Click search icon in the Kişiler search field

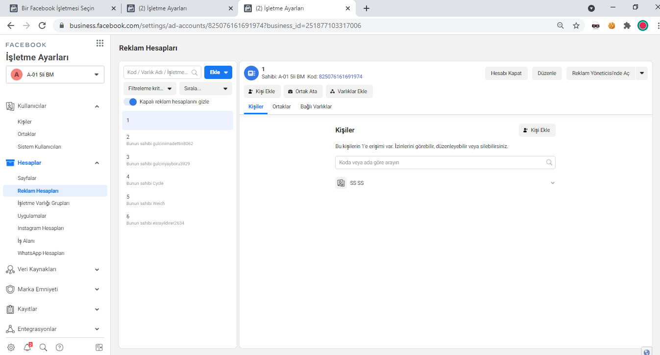tap(549, 162)
